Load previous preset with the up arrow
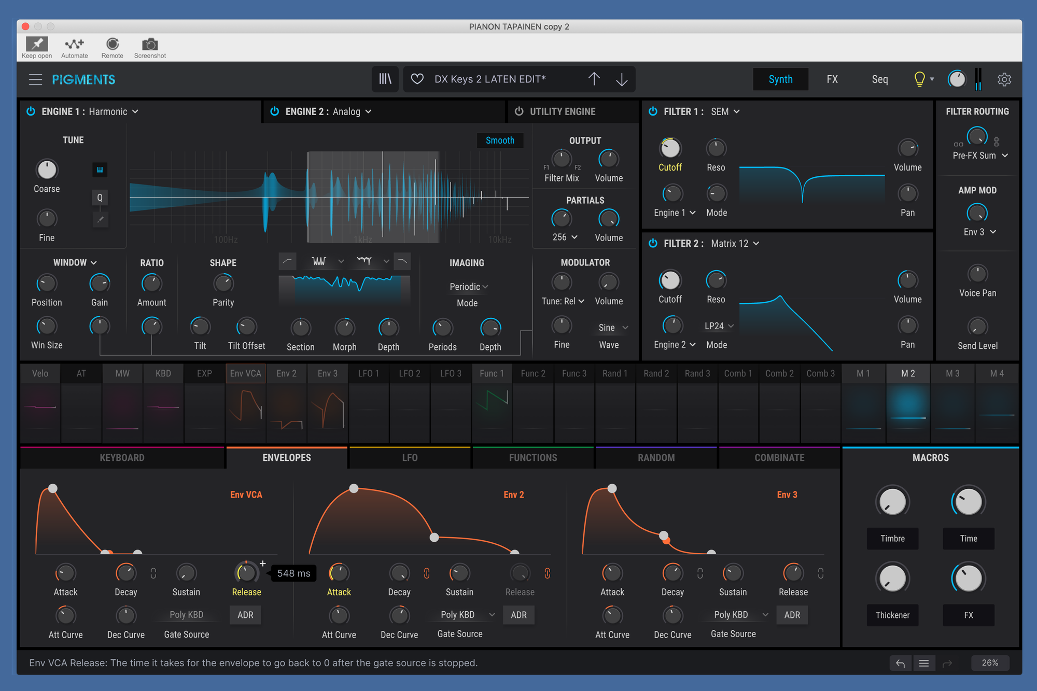Viewport: 1037px width, 691px height. tap(594, 79)
